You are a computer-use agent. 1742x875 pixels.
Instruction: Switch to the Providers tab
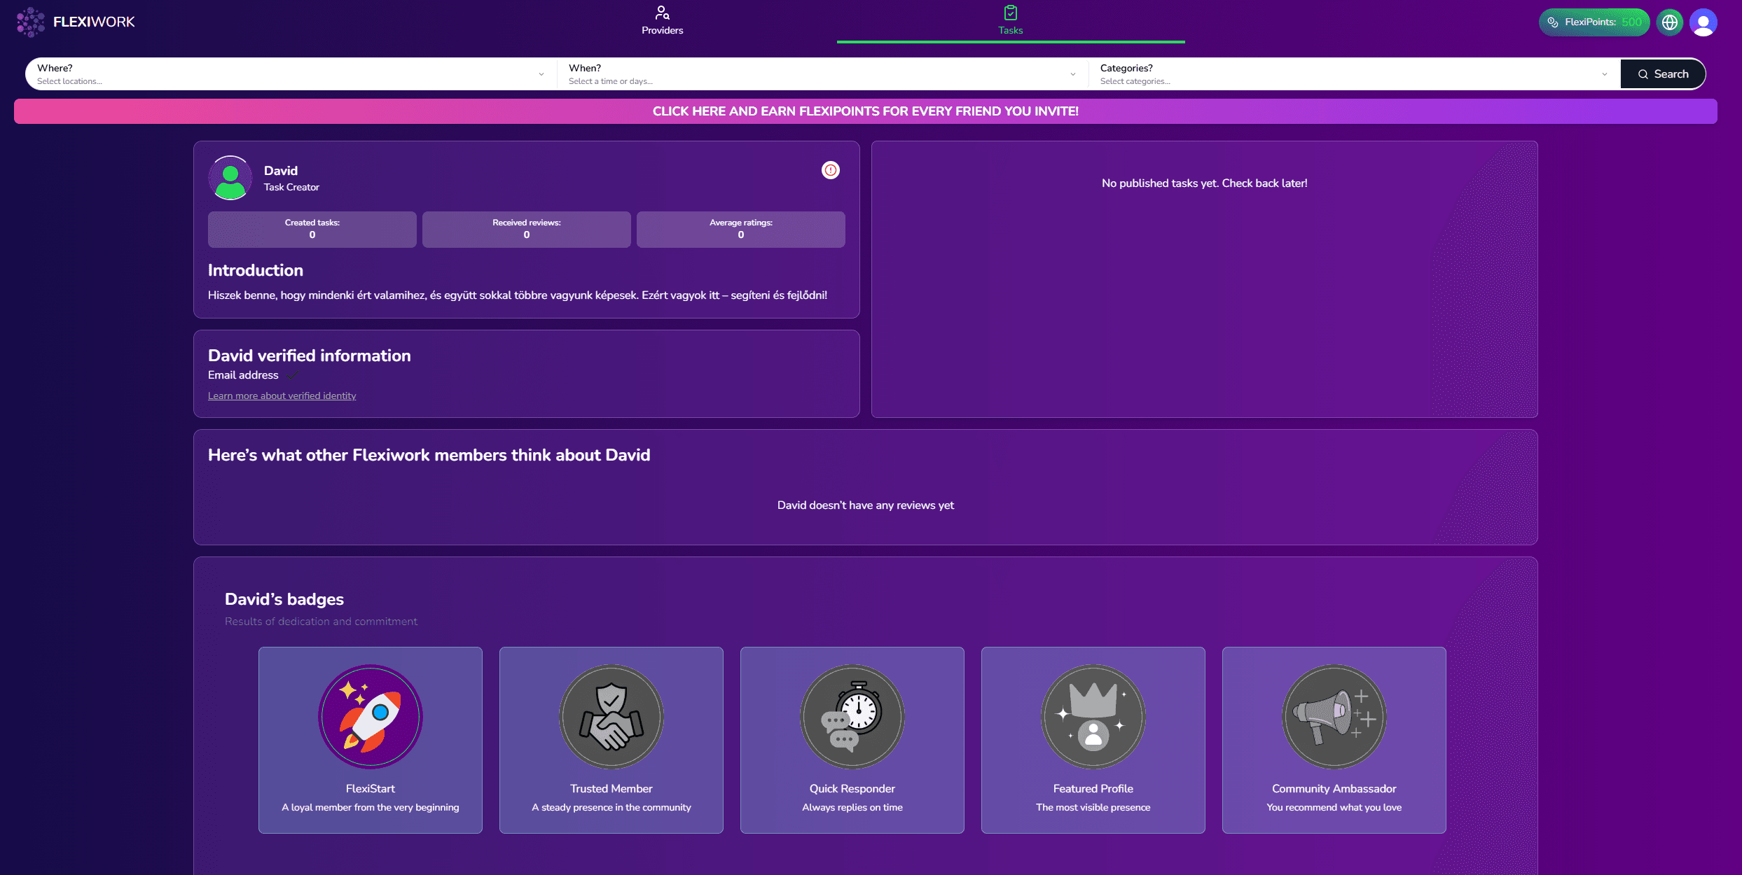(662, 21)
